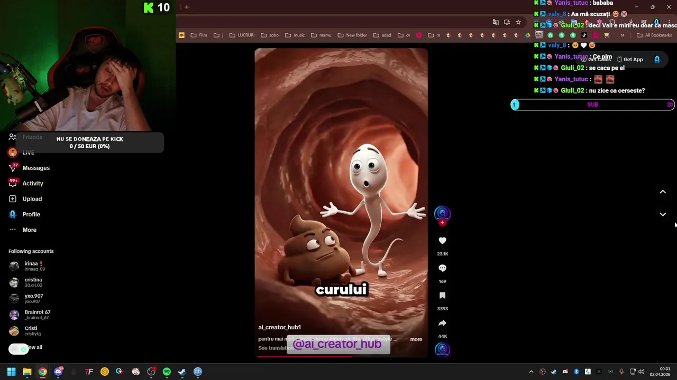Screen dimensions: 677x380
Task: Click Get App button
Action: tap(629, 60)
